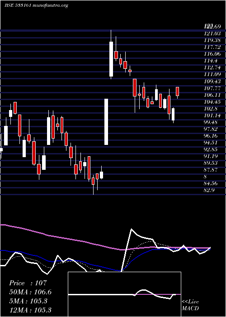The height and width of the screenshot is (317, 226).
Task: Select the 119.38 price axis label
Action: tap(212, 40)
